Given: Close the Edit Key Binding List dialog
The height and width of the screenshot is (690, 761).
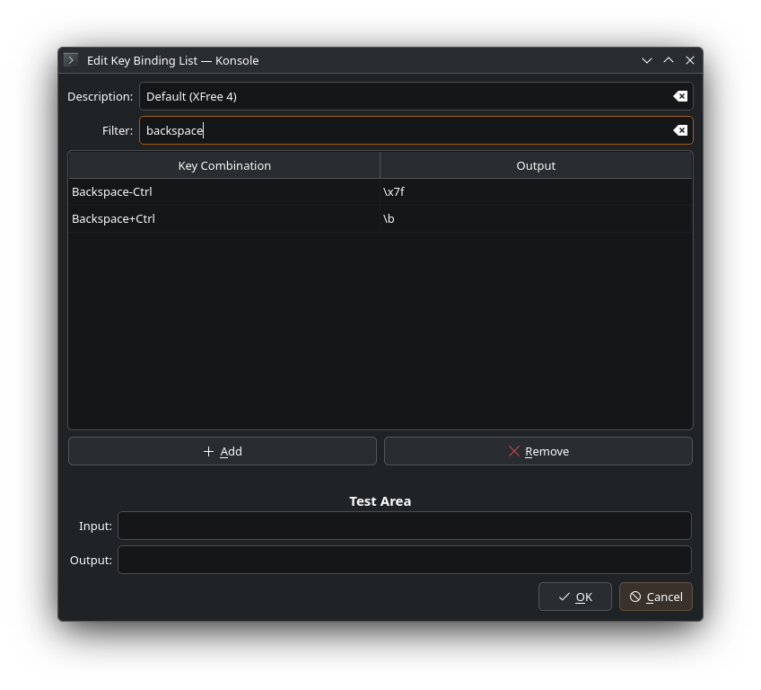Looking at the screenshot, I should click(690, 60).
